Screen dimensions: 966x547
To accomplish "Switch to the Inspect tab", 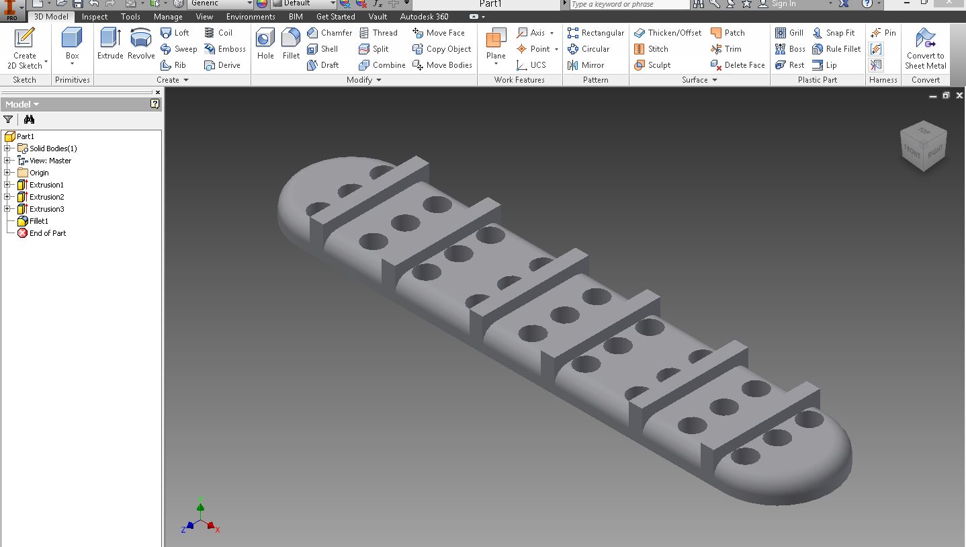I will point(95,17).
